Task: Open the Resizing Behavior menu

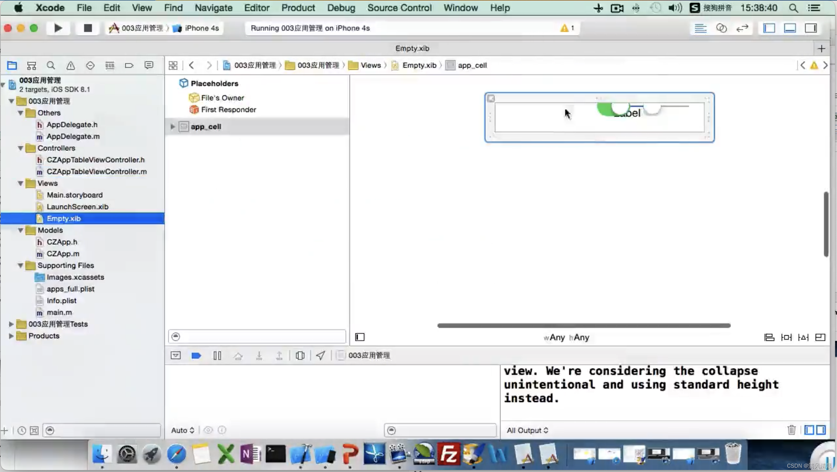Action: (820, 337)
